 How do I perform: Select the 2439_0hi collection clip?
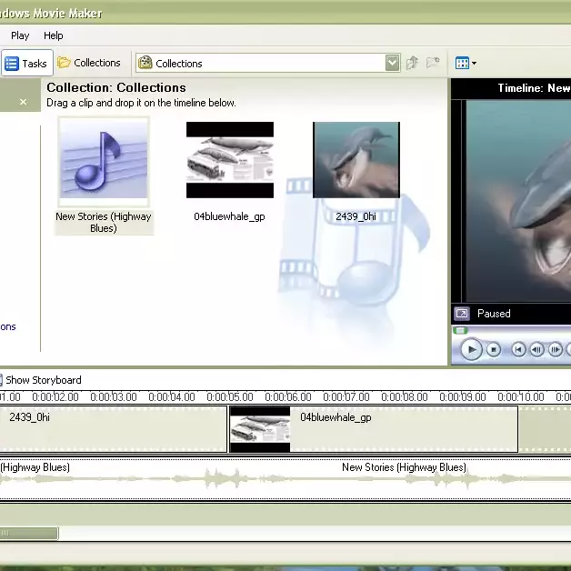[x=356, y=160]
